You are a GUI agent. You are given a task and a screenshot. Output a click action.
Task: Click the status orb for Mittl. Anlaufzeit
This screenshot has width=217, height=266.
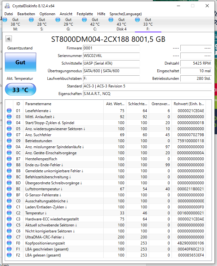pos(9,117)
